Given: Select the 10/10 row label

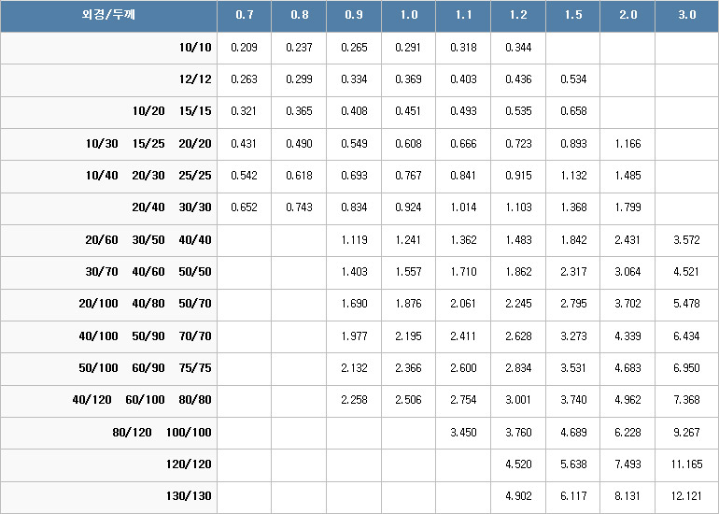Looking at the screenshot, I should (x=195, y=48).
